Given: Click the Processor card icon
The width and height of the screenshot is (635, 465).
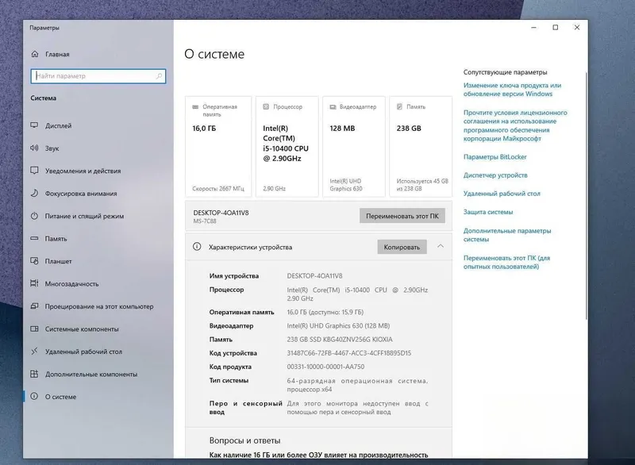Looking at the screenshot, I should tap(266, 107).
